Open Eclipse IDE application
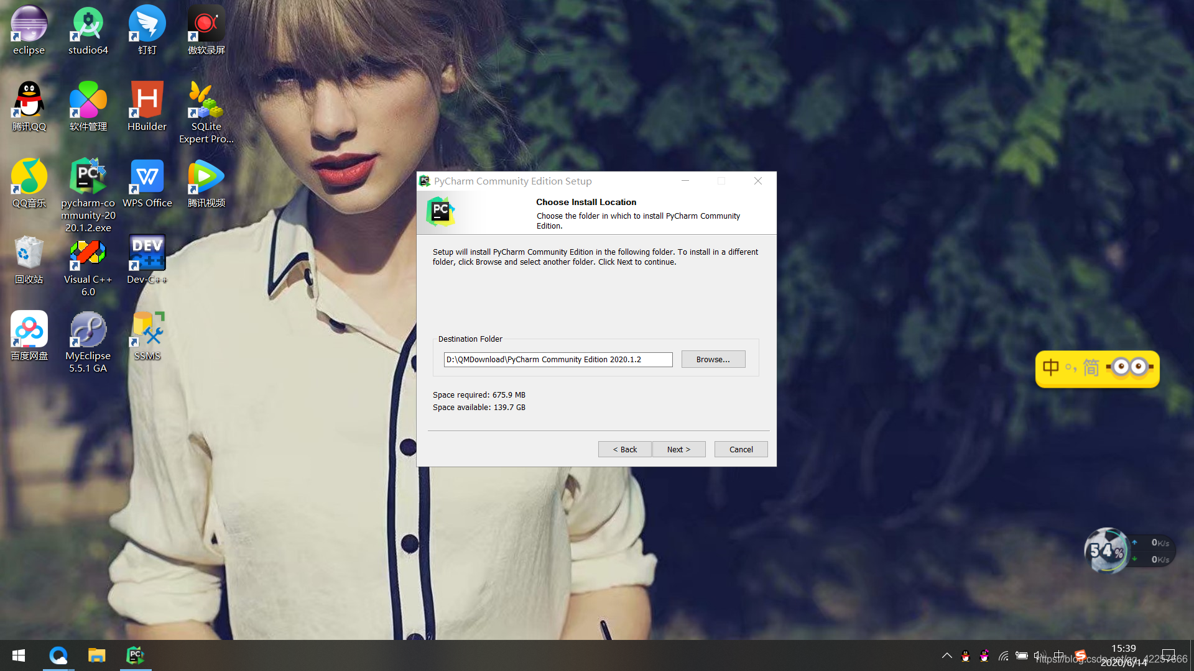 pos(29,30)
